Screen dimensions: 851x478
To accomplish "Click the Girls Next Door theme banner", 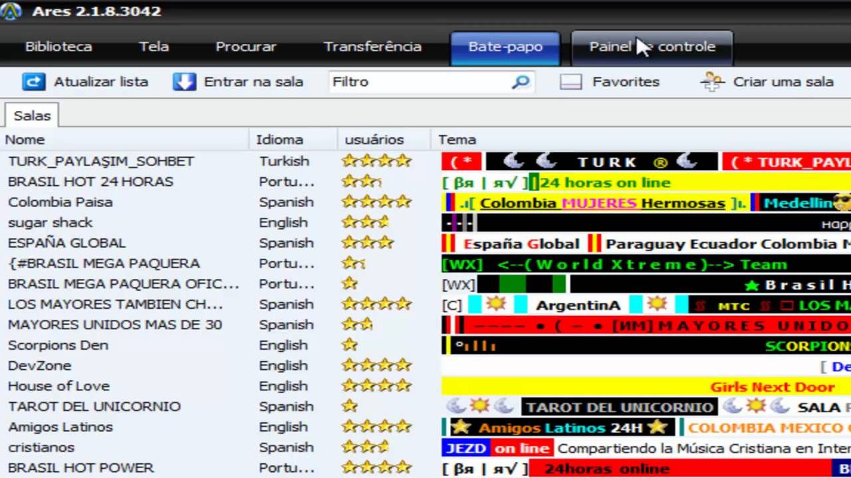I will [773, 387].
